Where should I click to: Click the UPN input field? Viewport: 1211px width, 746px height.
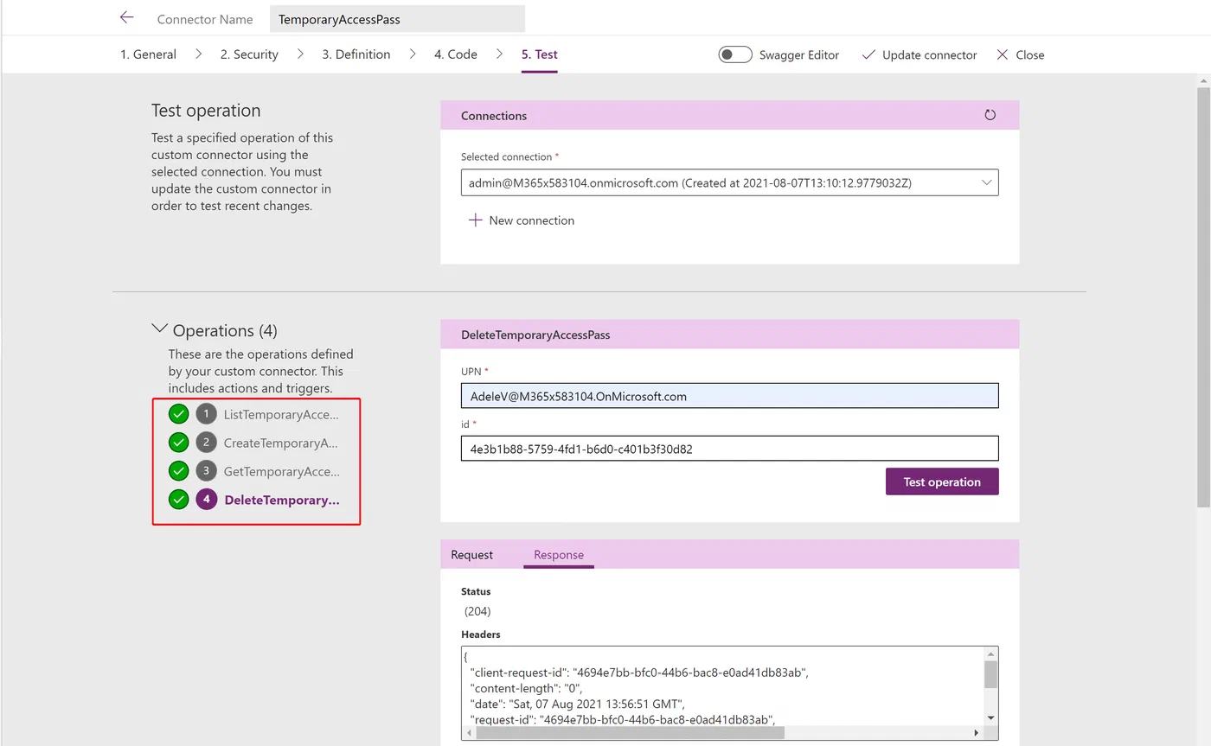point(729,396)
